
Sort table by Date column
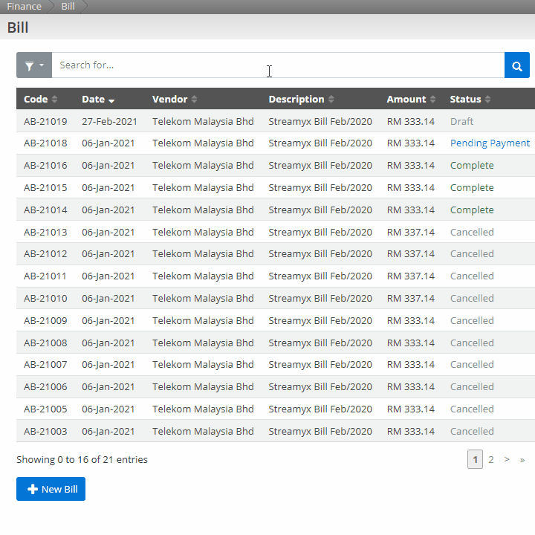pyautogui.click(x=98, y=99)
